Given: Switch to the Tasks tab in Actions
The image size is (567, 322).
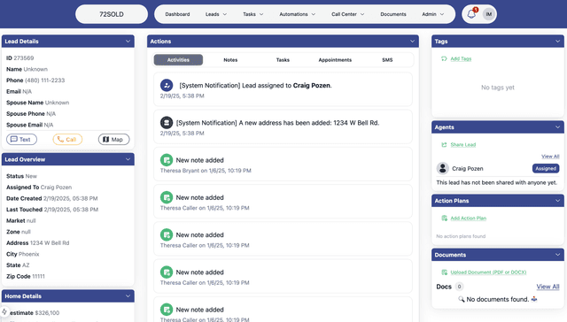Looking at the screenshot, I should point(283,60).
